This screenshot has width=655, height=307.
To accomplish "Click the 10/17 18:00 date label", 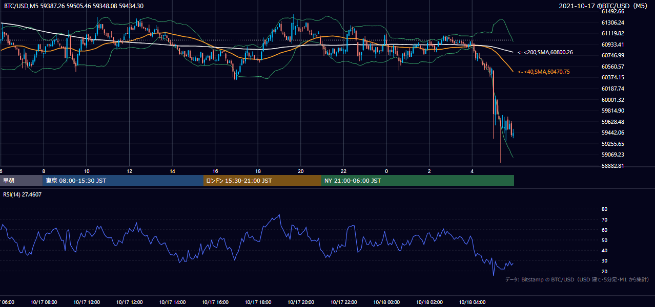I will pyautogui.click(x=258, y=302).
